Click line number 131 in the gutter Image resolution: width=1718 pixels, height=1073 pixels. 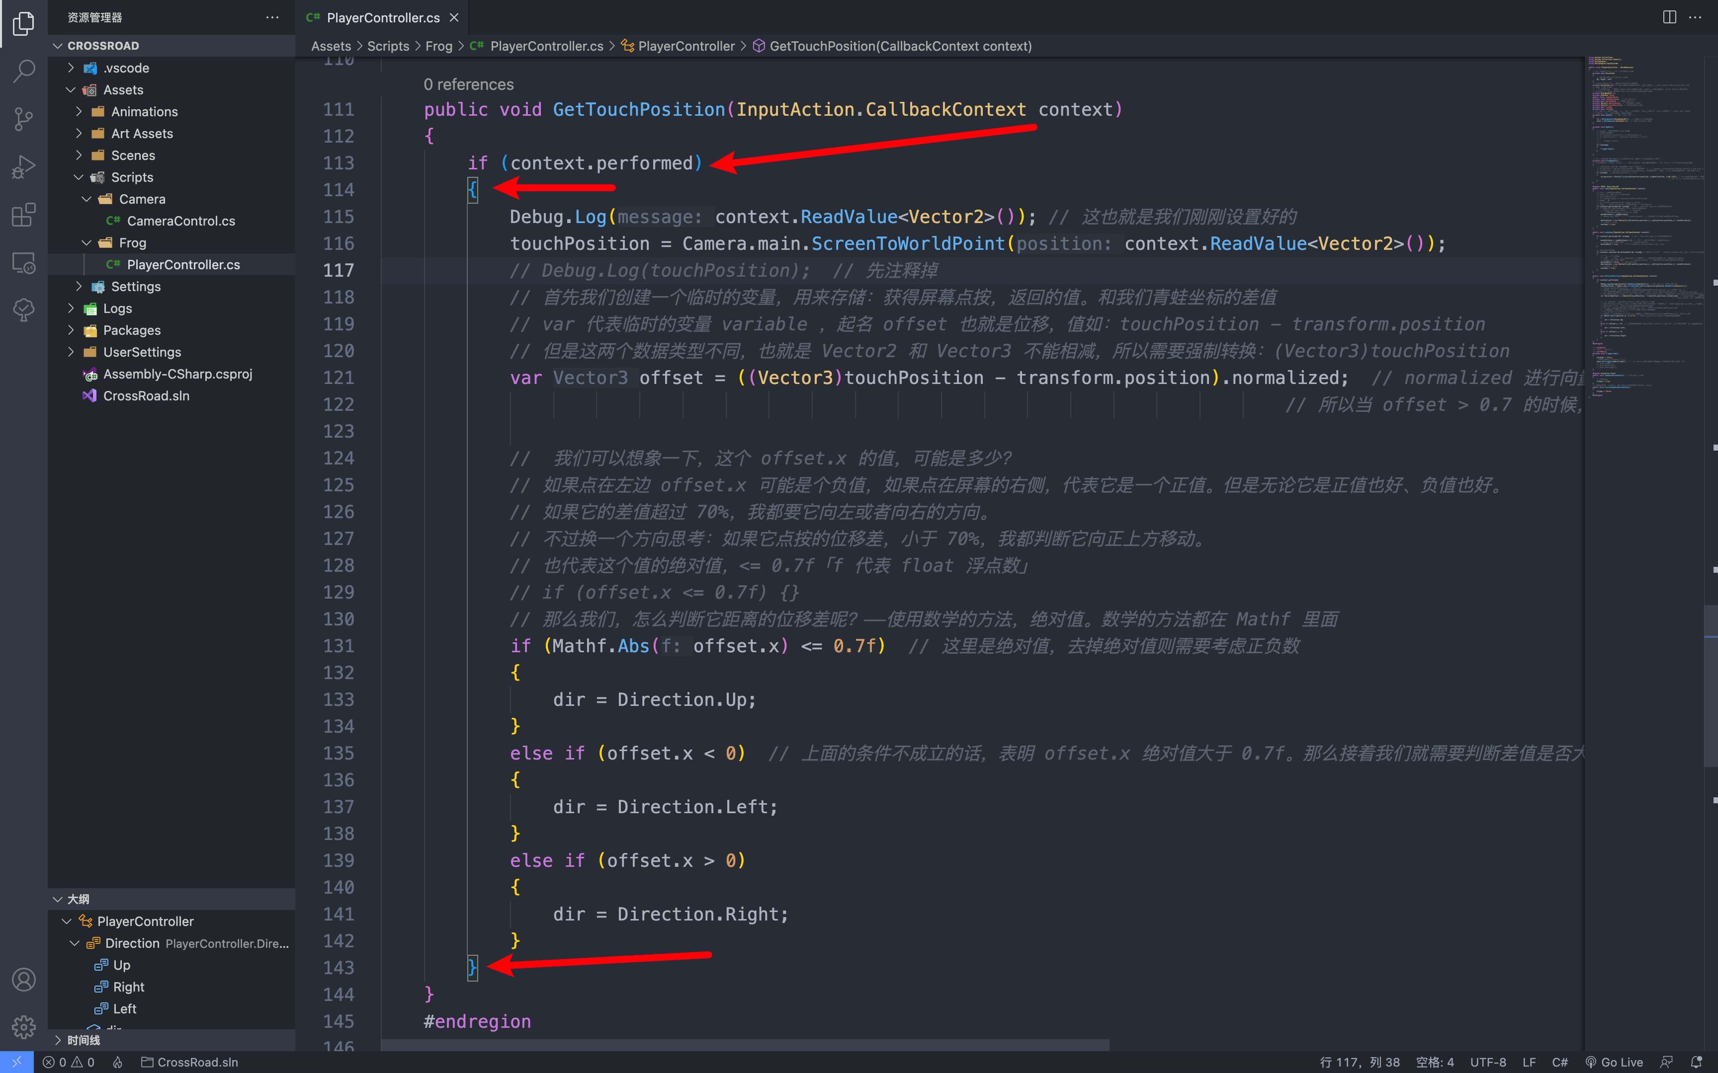tap(339, 646)
